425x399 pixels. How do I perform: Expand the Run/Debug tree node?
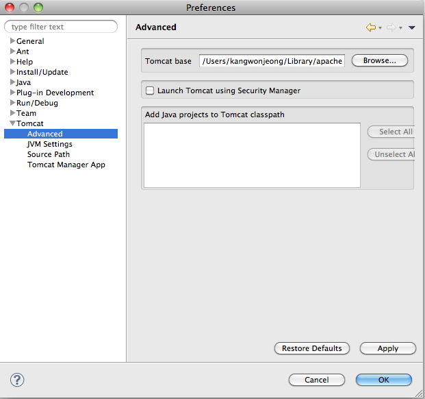(x=12, y=103)
